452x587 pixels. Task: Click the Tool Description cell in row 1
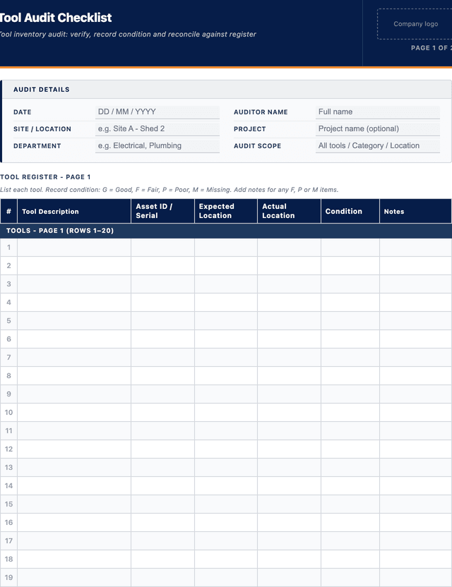[74, 248]
